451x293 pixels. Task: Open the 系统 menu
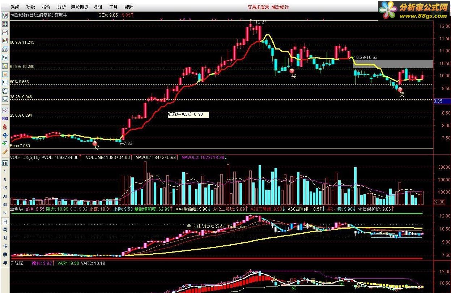(15, 7)
